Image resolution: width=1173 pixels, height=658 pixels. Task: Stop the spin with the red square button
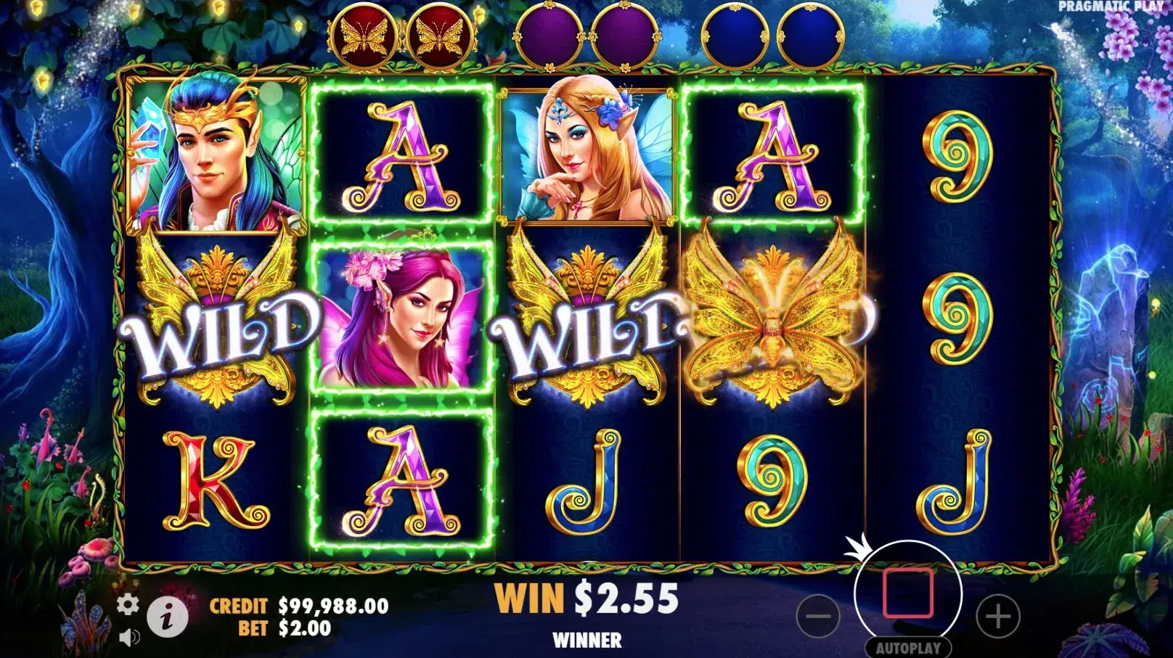[x=908, y=593]
